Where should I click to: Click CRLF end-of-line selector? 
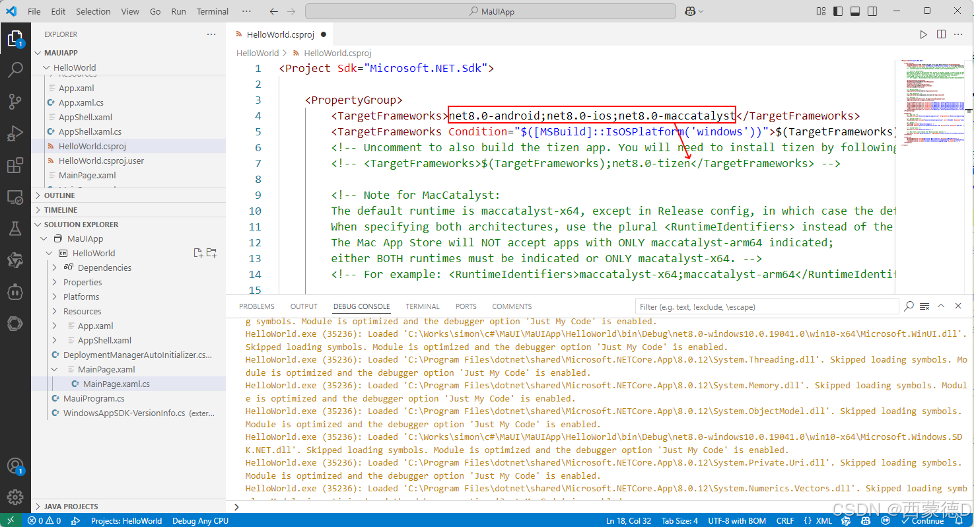click(785, 520)
